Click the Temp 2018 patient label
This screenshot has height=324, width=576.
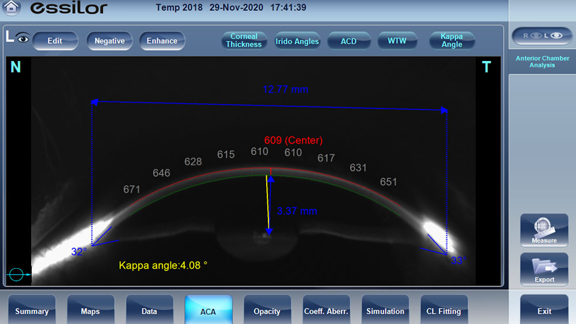(179, 7)
